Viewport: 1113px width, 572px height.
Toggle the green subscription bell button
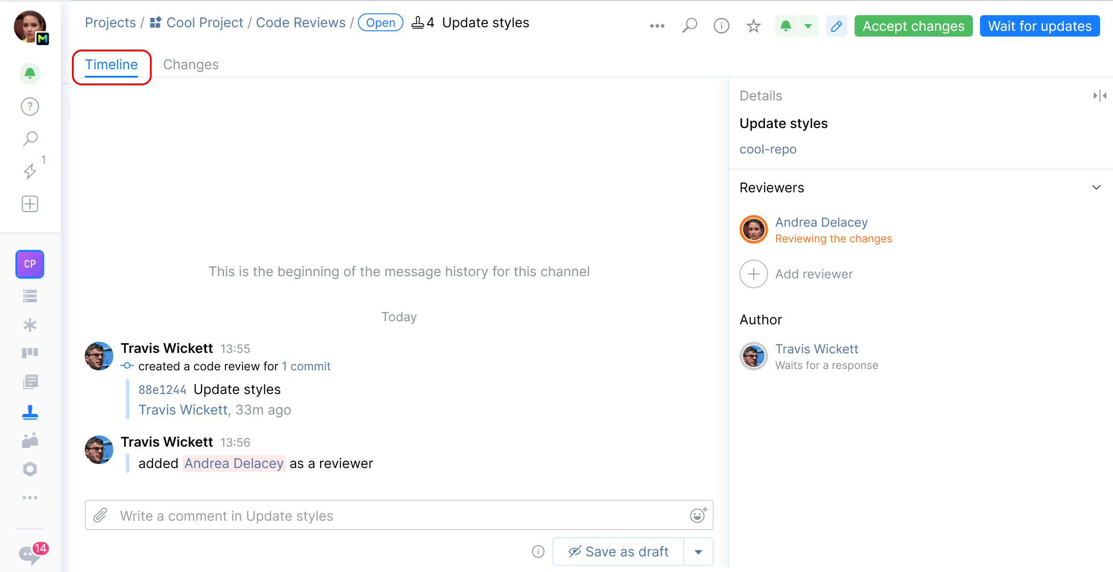tap(786, 26)
